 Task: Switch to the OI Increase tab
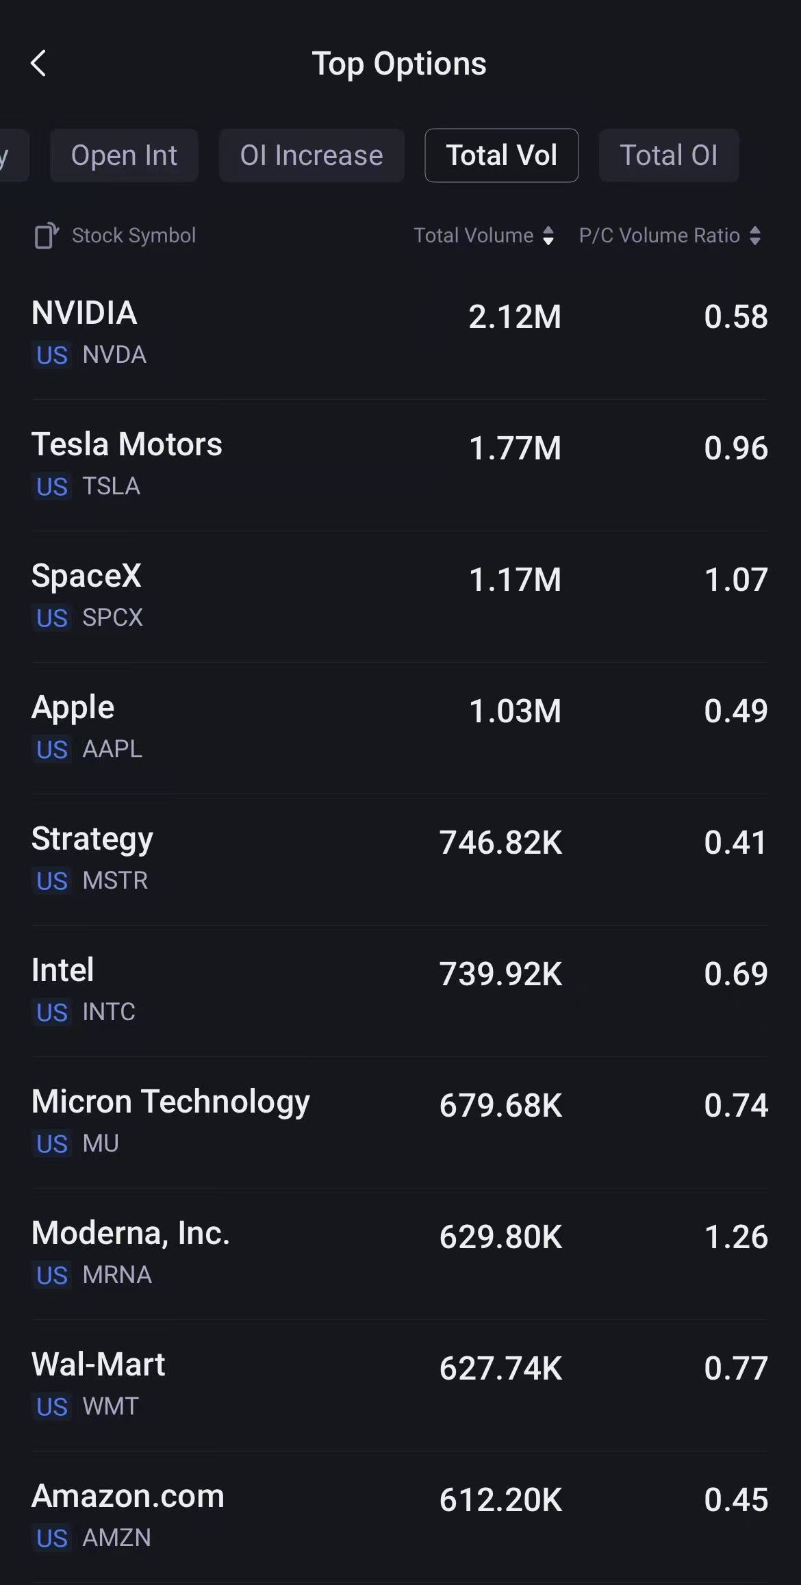[311, 155]
